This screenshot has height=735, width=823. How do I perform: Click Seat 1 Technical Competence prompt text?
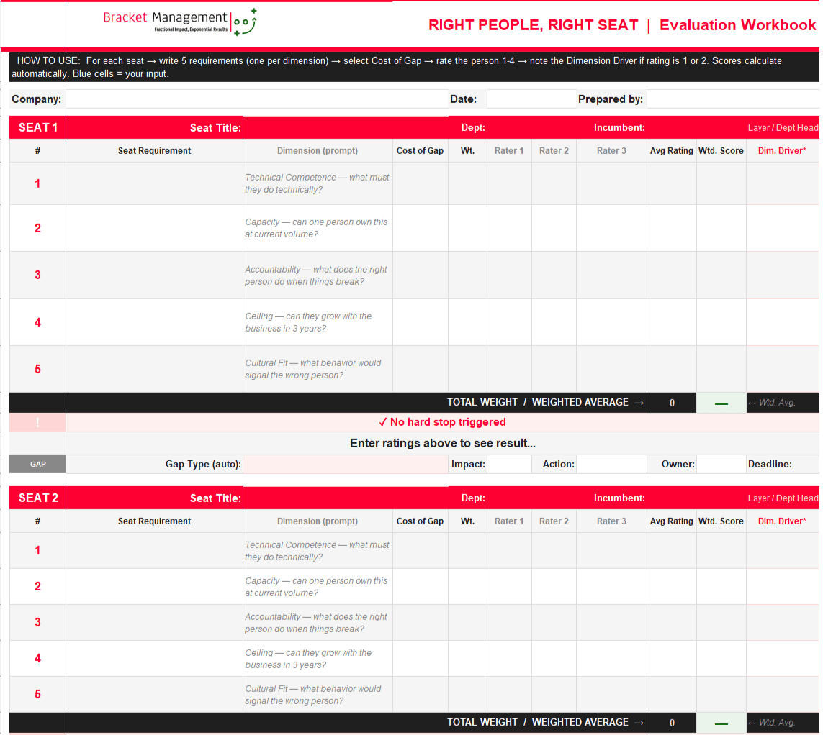click(x=317, y=183)
